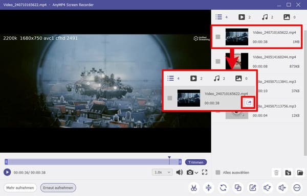Check the Video_240710165622.mp4 checkbox
The width and height of the screenshot is (307, 196).
(x=218, y=37)
